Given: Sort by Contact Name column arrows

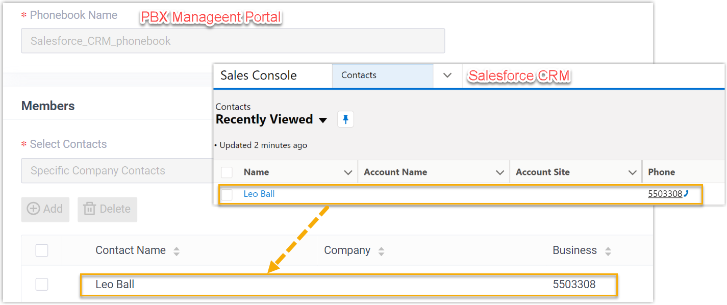Looking at the screenshot, I should 177,251.
